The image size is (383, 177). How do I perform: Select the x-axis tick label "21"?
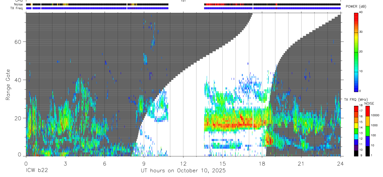click(301, 164)
